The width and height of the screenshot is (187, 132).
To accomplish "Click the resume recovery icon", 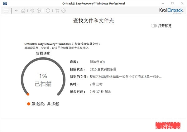I will [x=38, y=11].
